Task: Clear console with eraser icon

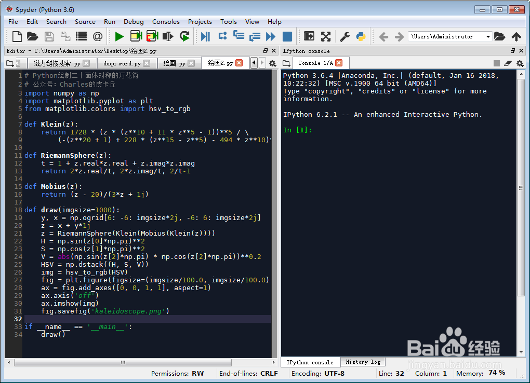Action: (508, 63)
